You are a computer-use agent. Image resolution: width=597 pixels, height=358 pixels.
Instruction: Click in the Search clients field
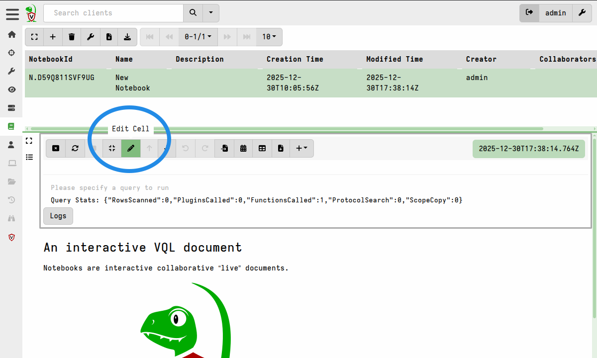pos(113,13)
